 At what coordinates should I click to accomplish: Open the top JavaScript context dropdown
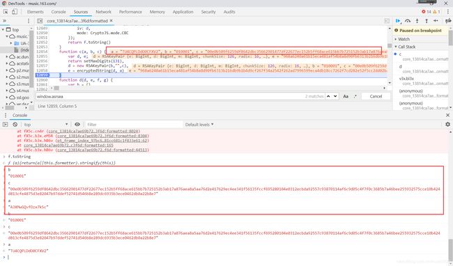coord(45,125)
